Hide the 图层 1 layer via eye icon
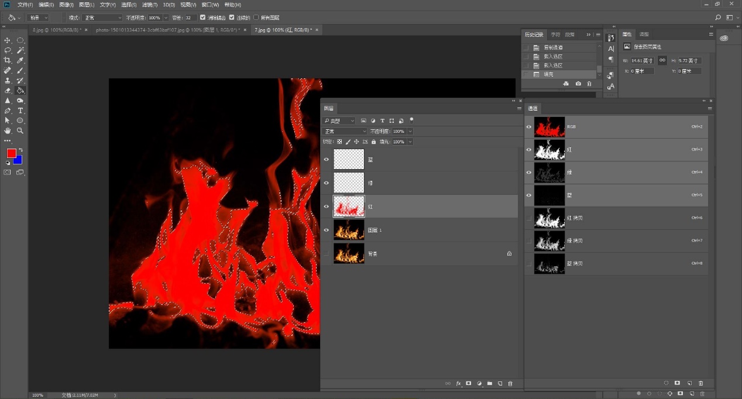 [327, 230]
